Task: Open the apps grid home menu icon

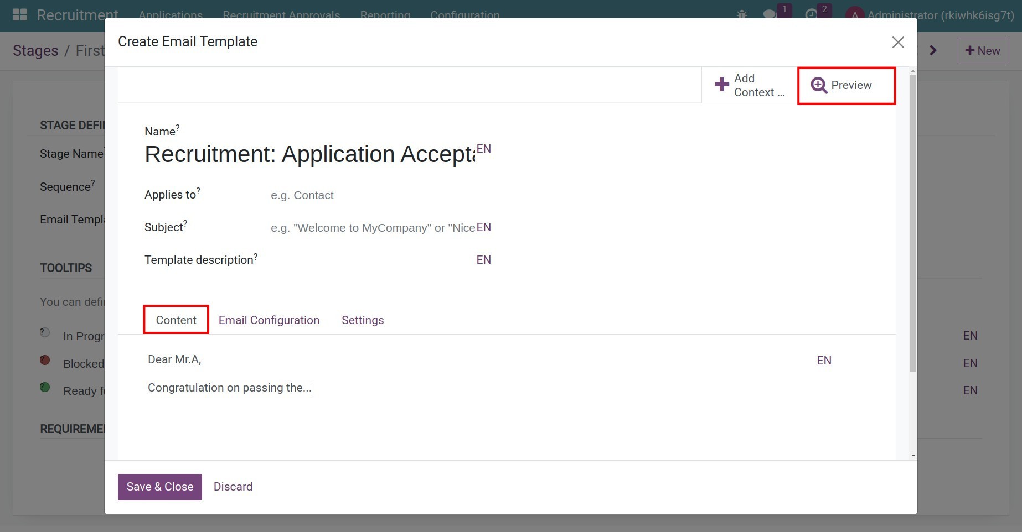Action: [x=19, y=14]
